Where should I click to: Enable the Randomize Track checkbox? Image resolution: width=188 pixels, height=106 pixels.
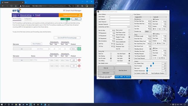pyautogui.click(x=129, y=47)
